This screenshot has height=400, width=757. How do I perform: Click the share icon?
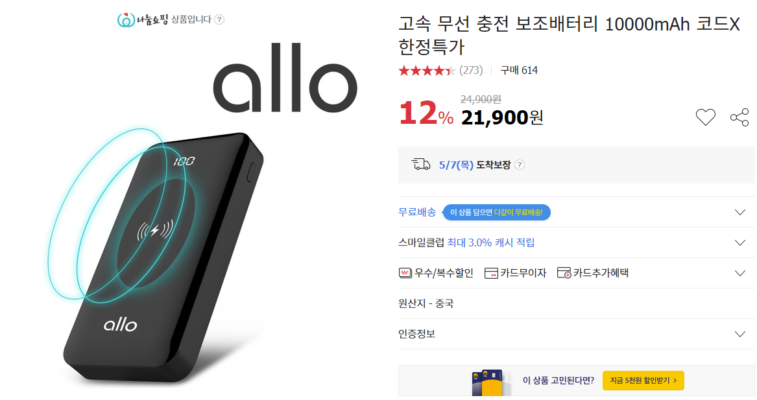pyautogui.click(x=739, y=117)
